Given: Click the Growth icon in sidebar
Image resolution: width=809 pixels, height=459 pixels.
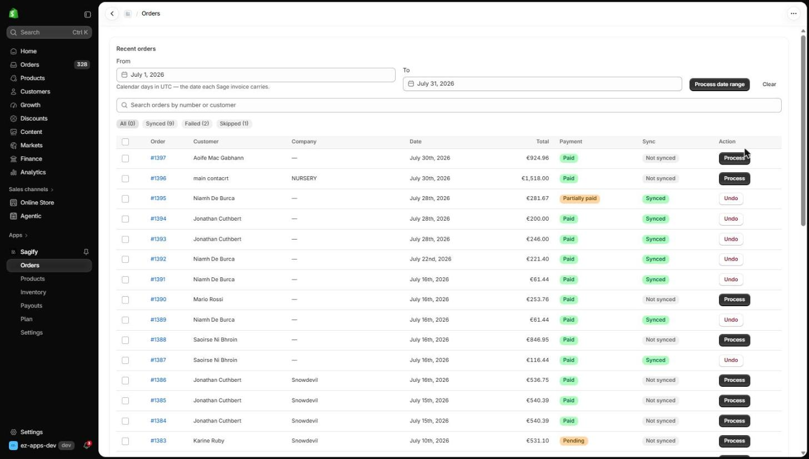Looking at the screenshot, I should [13, 105].
